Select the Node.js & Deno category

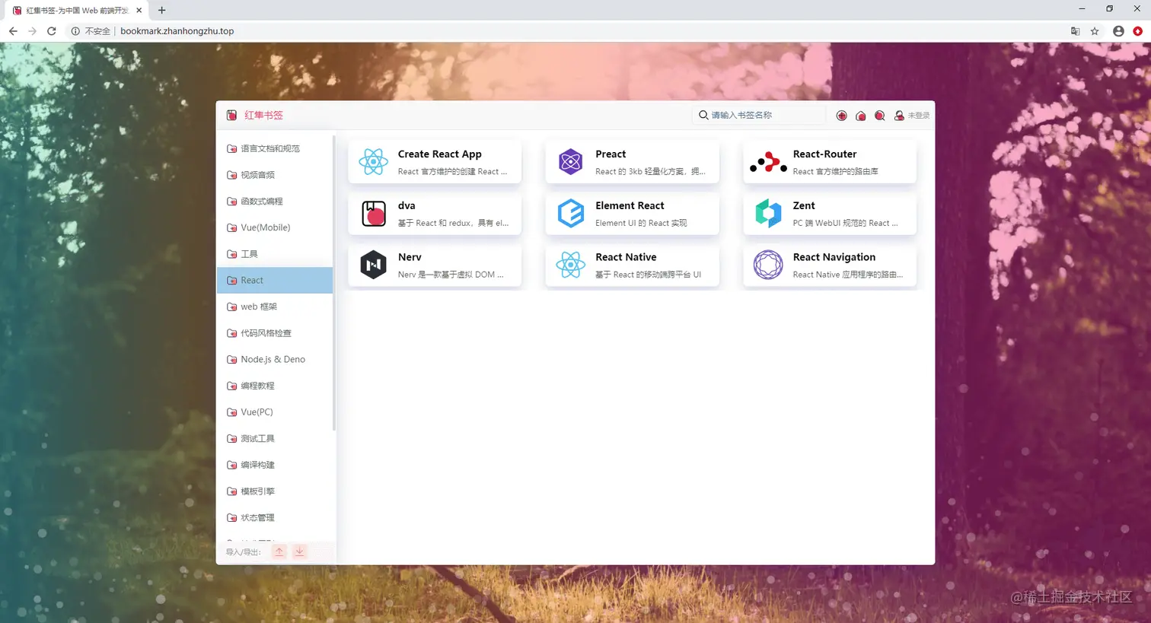(275, 359)
